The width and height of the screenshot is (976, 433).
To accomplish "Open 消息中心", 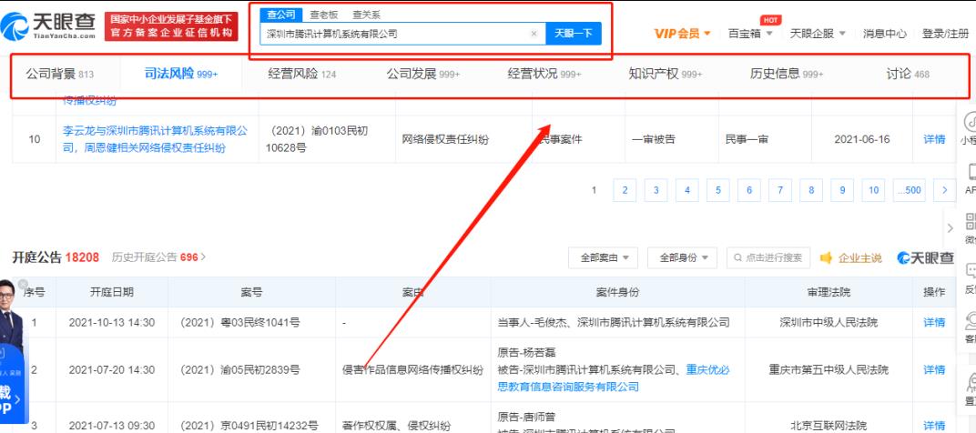I will 885,34.
